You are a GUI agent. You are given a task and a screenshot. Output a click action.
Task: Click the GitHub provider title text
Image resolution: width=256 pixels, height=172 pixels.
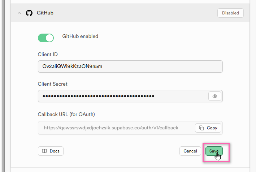pos(45,13)
